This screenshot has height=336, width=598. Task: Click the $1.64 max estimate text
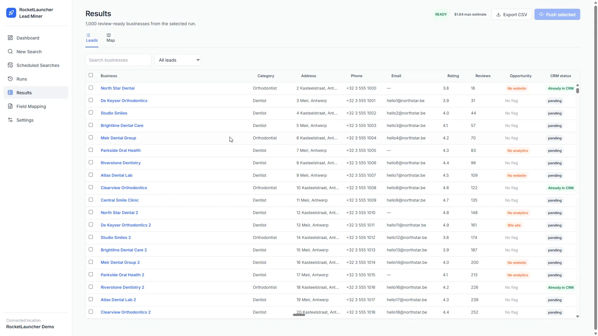point(470,15)
